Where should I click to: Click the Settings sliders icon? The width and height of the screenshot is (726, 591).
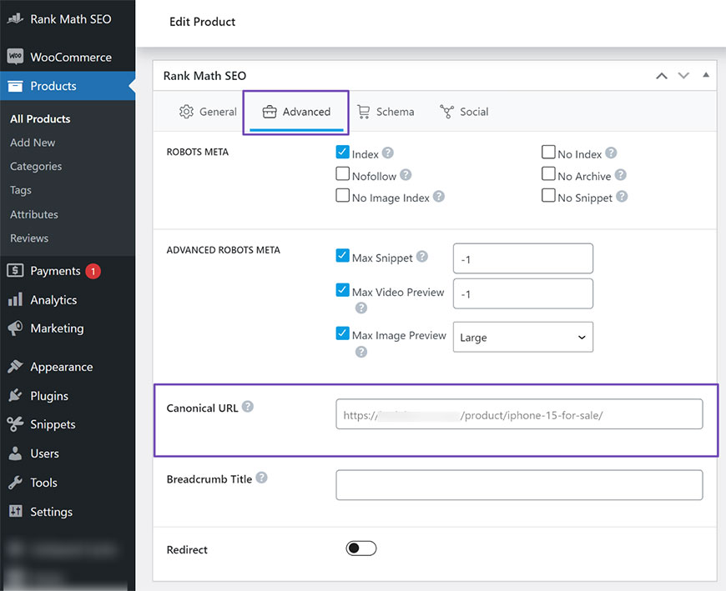(15, 511)
